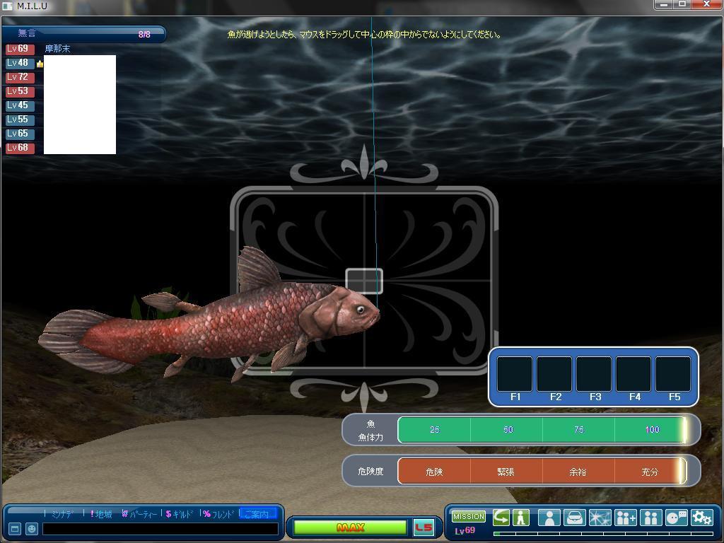Image resolution: width=724 pixels, height=543 pixels.
Task: Open the two-person party icon
Action: point(650,518)
